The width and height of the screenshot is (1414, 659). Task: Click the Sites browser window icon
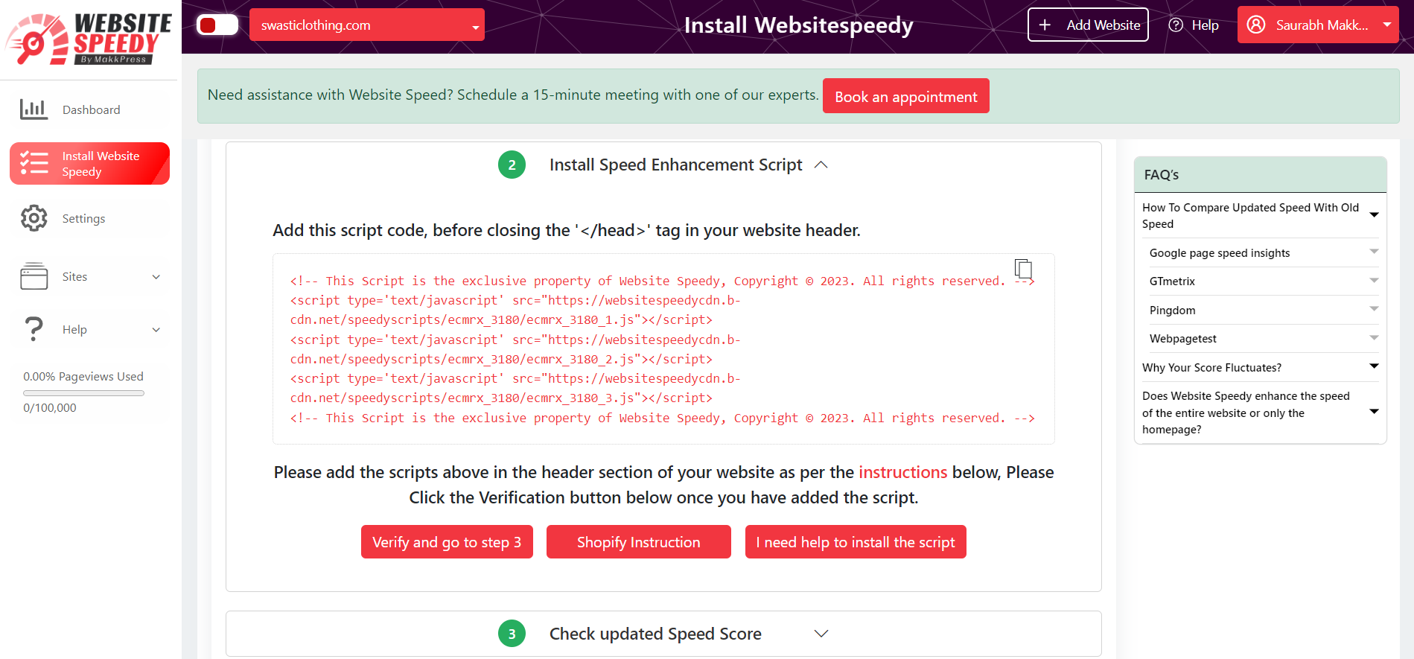(34, 276)
